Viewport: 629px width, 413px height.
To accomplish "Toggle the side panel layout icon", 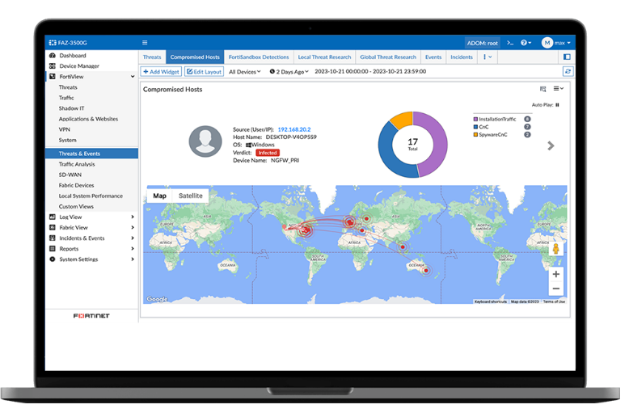I will pyautogui.click(x=567, y=57).
